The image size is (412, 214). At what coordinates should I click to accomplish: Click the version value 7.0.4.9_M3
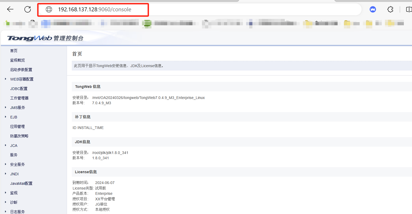101,103
